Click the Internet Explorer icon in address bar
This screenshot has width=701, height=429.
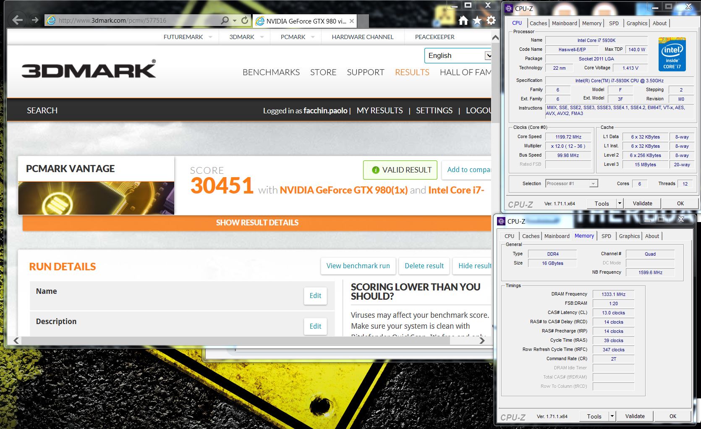point(51,20)
